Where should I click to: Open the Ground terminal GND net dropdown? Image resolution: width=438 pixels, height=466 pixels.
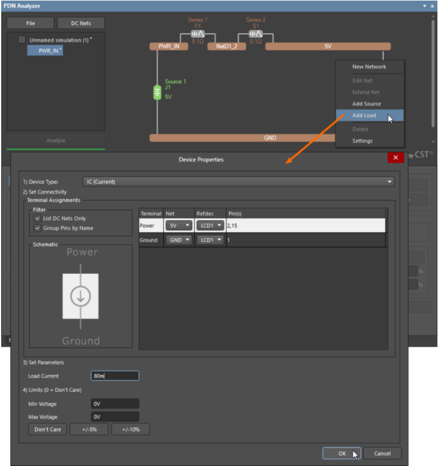179,240
